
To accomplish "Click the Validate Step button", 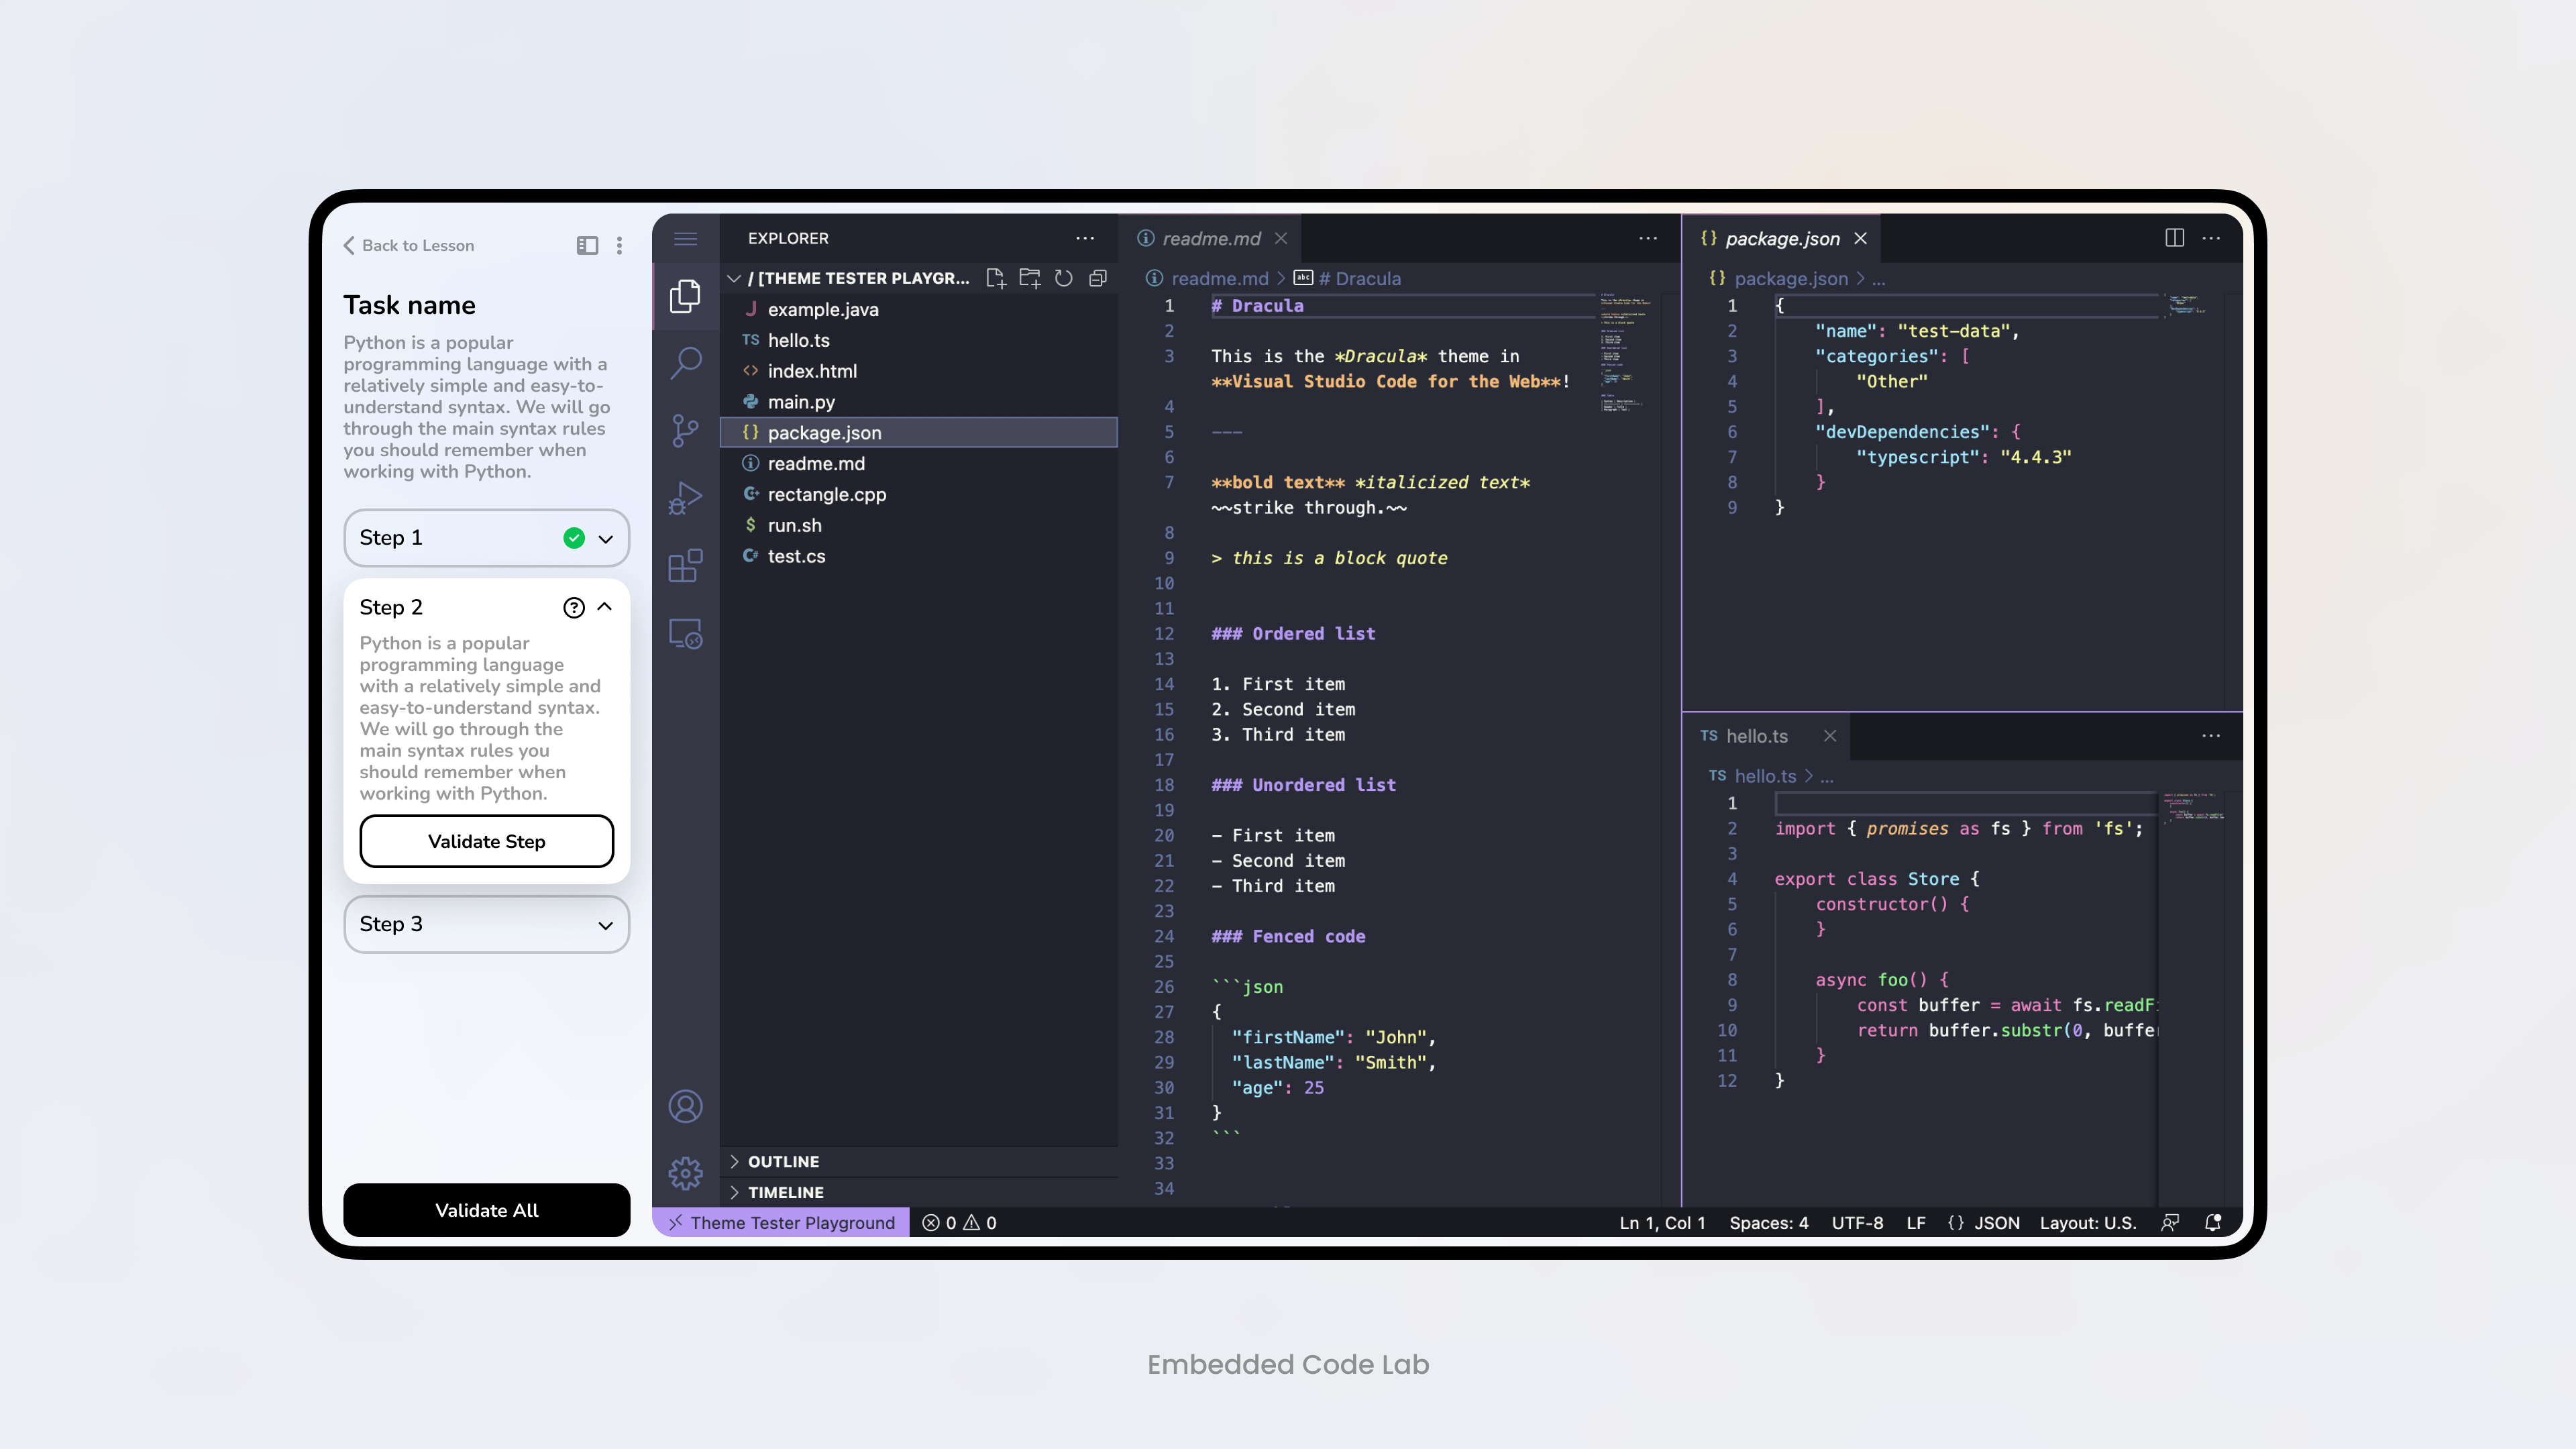I will coord(487,841).
